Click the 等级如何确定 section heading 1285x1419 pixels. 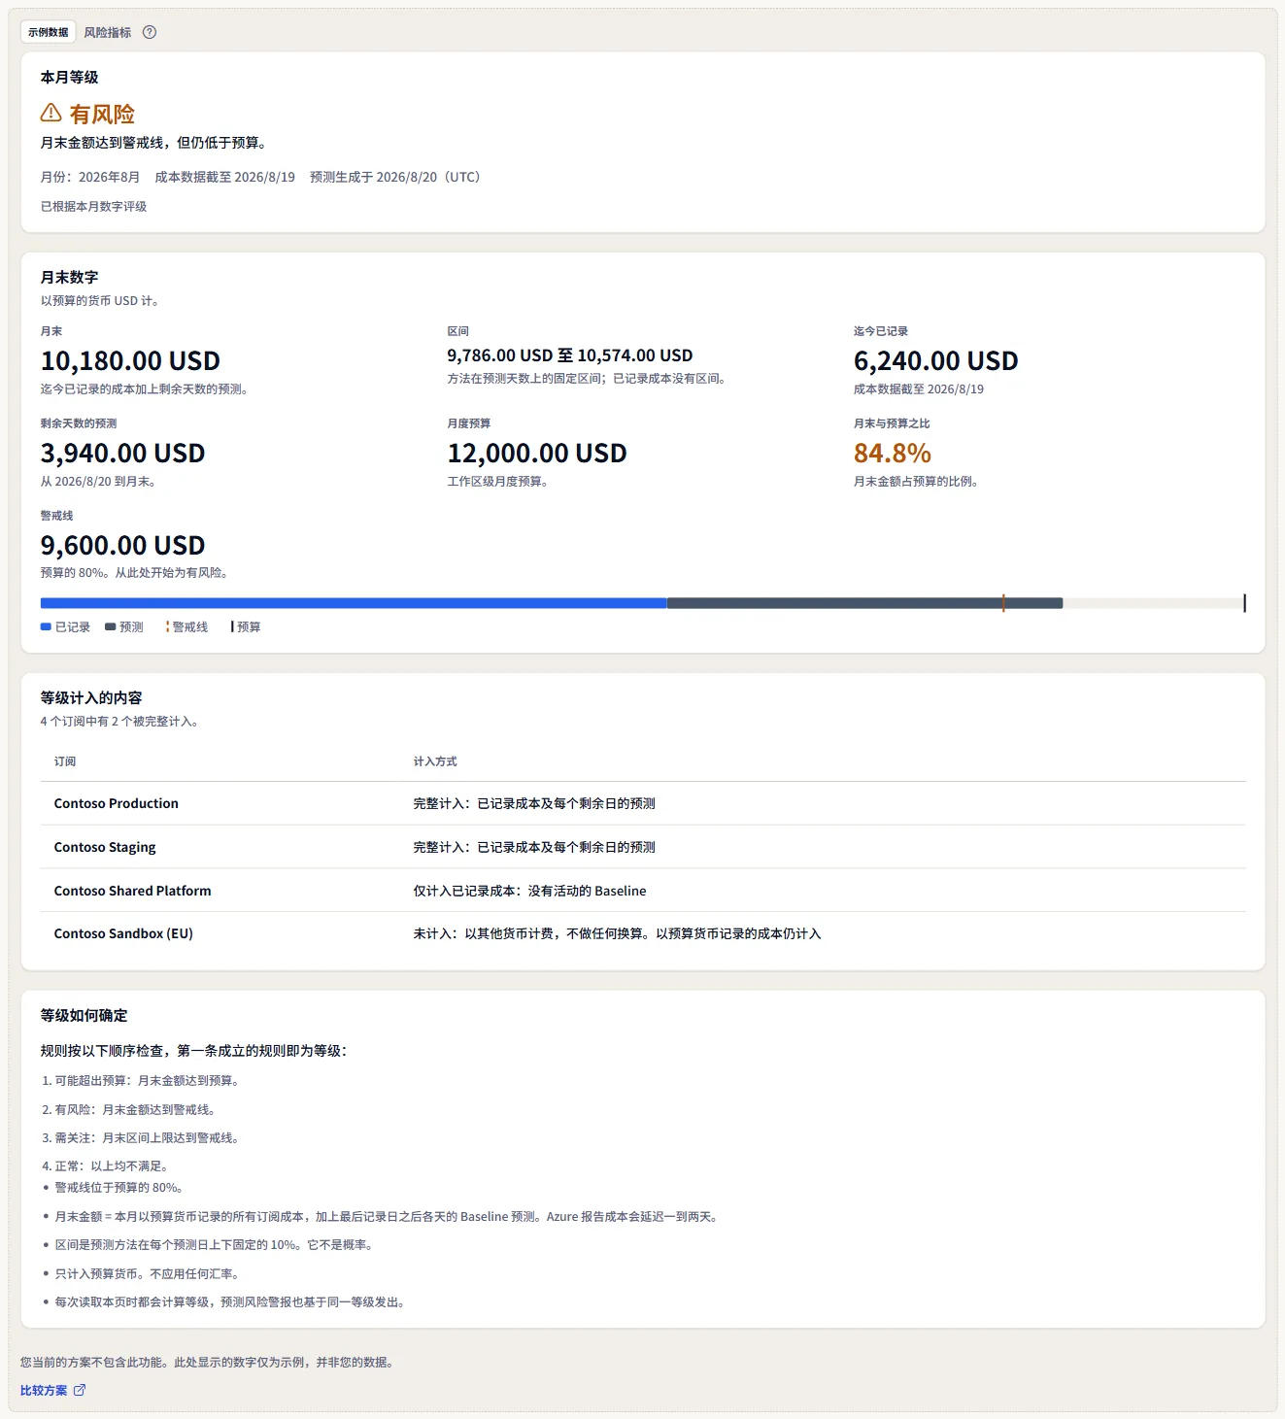click(84, 1015)
